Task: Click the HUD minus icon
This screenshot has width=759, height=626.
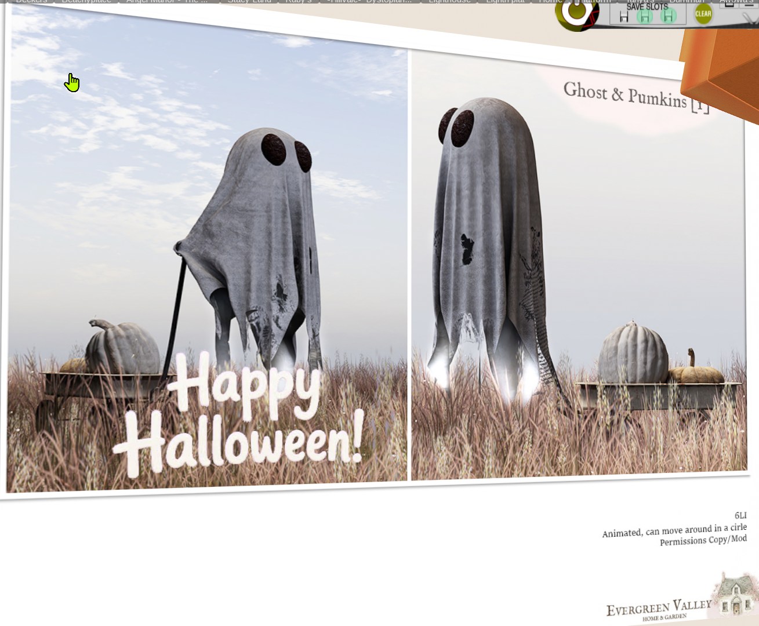Action: point(749,5)
